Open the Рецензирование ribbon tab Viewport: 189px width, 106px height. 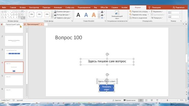[x=84, y=7]
